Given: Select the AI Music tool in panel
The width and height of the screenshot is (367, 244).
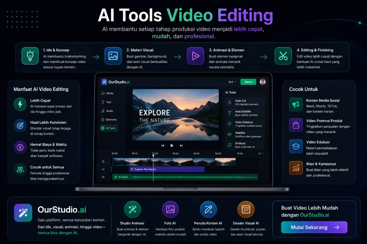Looking at the screenshot, I should pyautogui.click(x=245, y=145).
